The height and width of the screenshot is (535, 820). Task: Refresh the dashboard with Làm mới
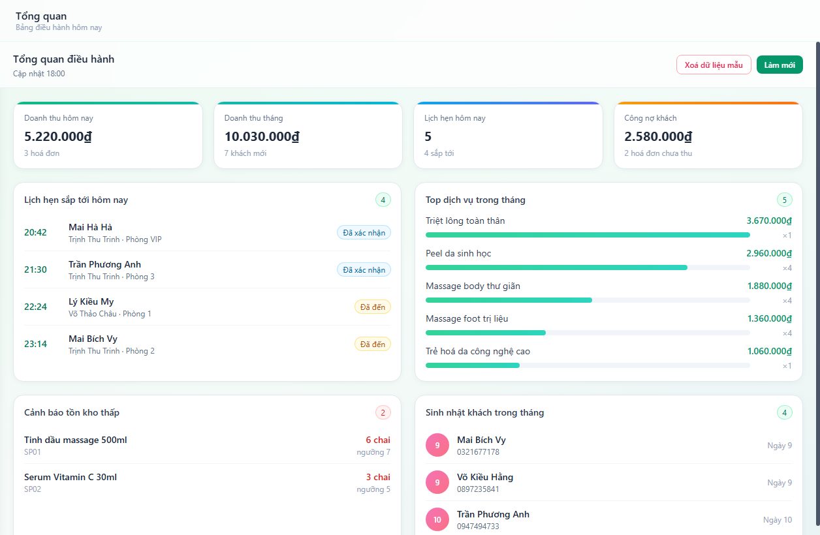click(780, 65)
